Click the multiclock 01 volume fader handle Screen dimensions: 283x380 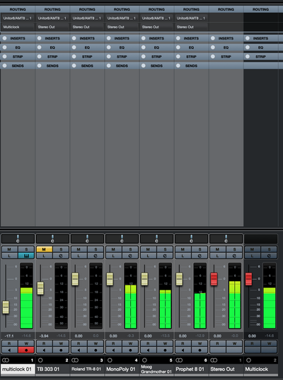coord(6,307)
